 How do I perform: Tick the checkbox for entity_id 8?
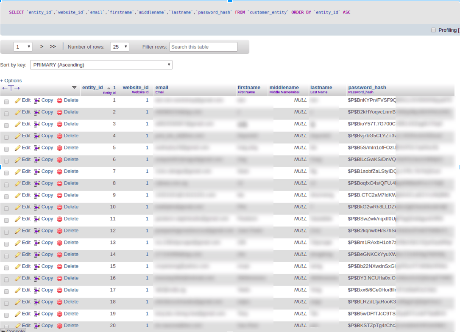(6, 185)
